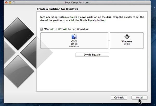Viewport: 156px width, 106px height.
Task: Click "Create a Partition for Windows" heading
Action: (57, 9)
